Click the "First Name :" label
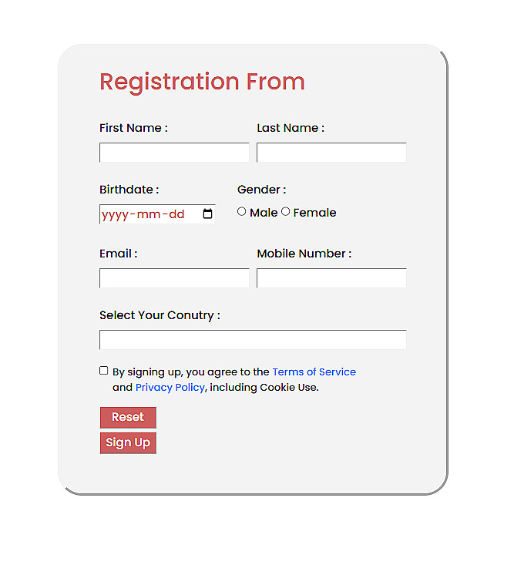 (x=133, y=128)
